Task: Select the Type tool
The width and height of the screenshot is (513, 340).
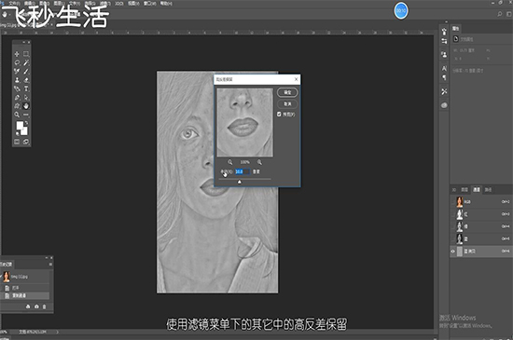Action: (x=26, y=88)
